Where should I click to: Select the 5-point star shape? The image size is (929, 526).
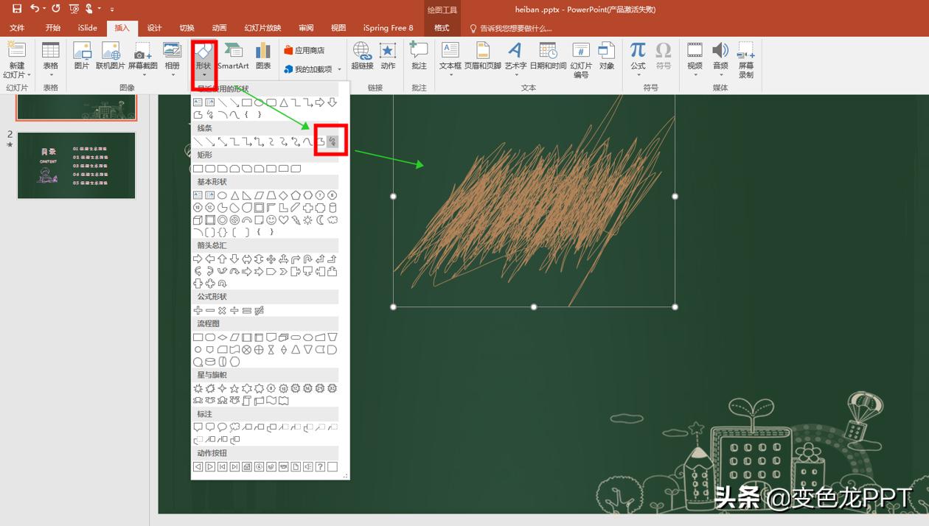point(234,388)
